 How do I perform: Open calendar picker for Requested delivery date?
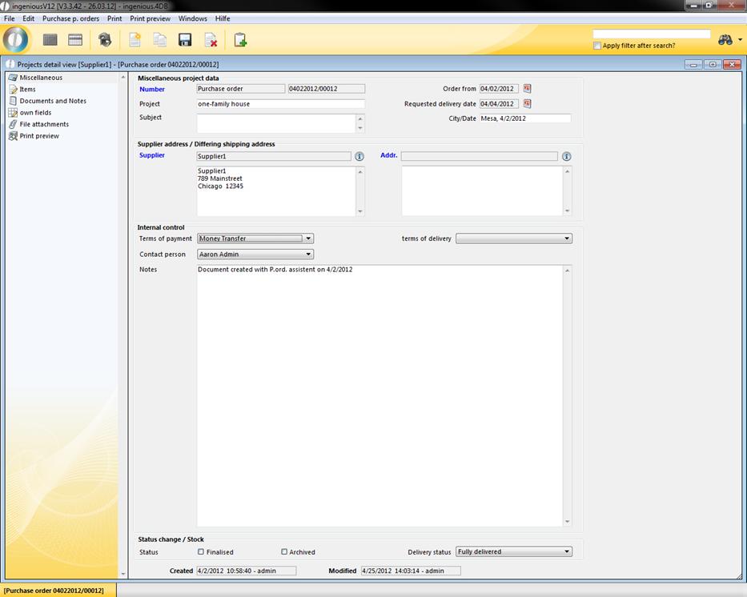coord(528,104)
